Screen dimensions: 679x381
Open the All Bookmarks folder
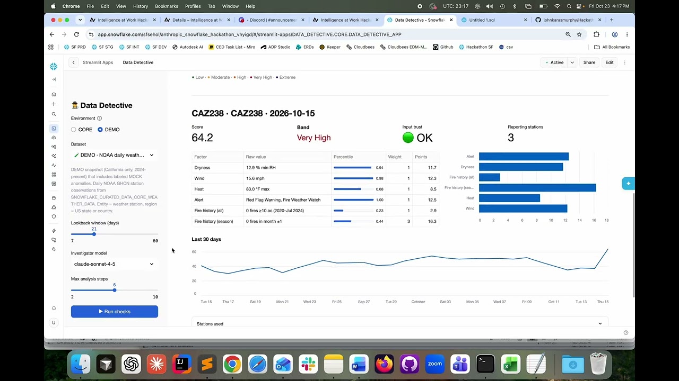click(612, 47)
